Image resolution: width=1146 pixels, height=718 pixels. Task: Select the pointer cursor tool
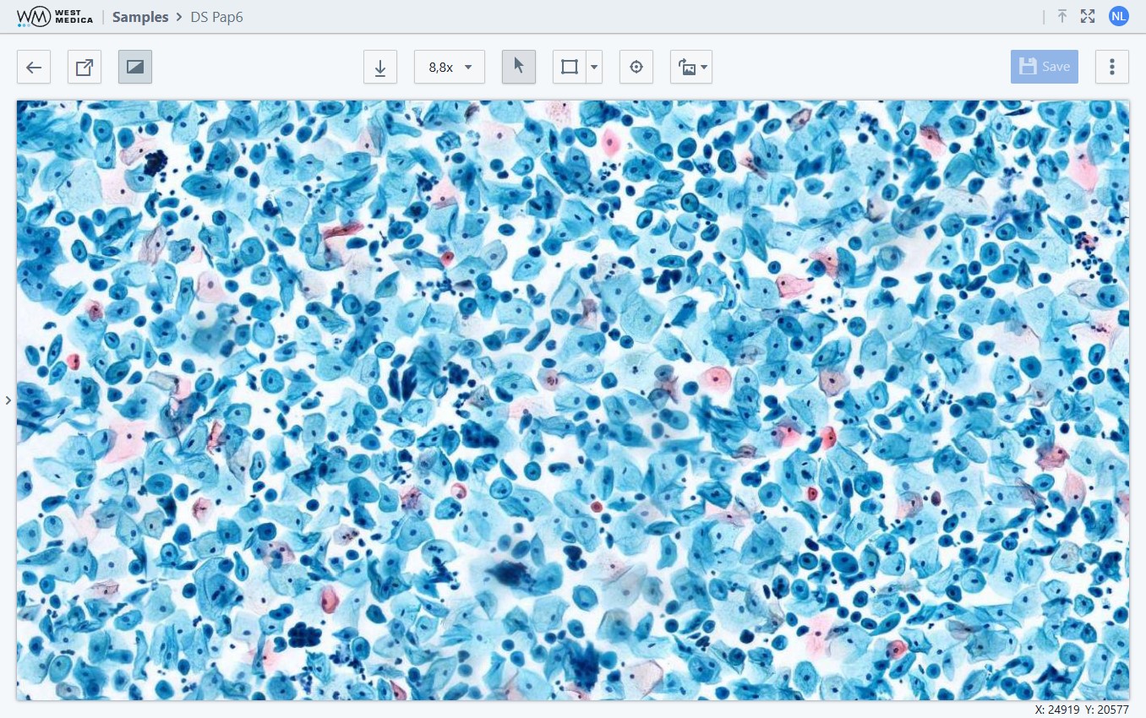coord(519,68)
